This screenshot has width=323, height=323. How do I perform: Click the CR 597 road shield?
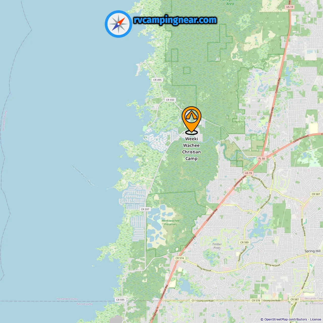145,209
